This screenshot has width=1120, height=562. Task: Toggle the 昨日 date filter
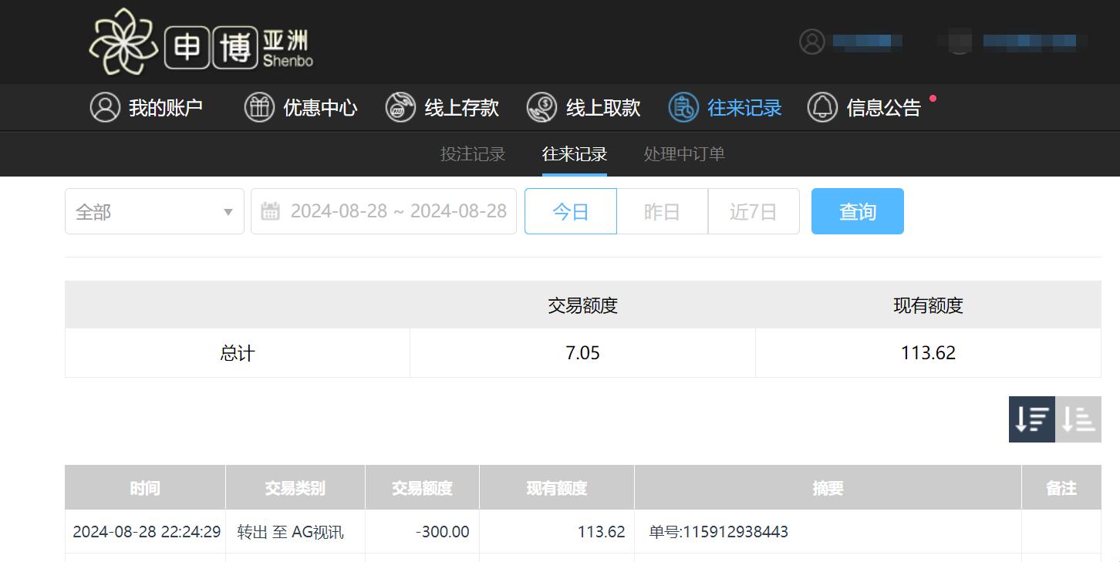(662, 211)
